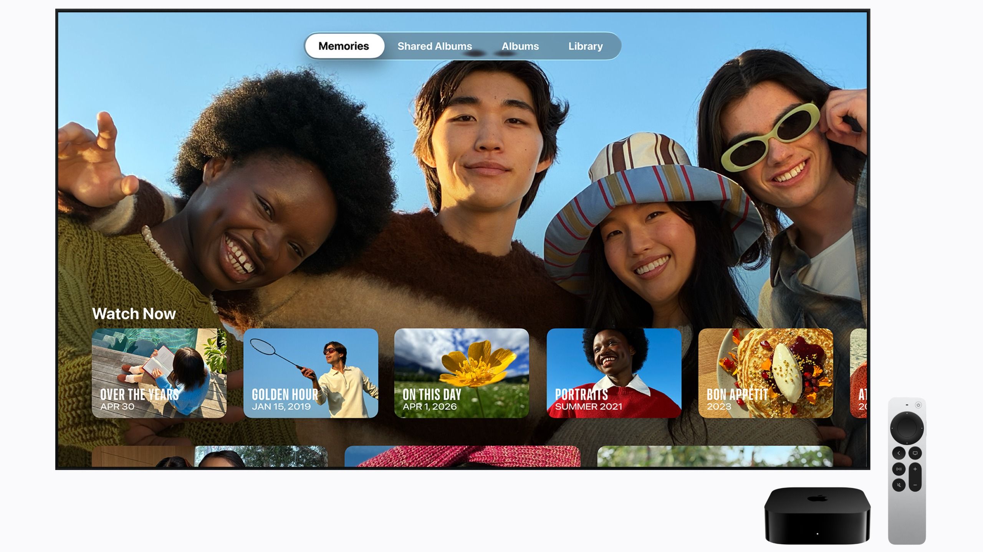This screenshot has height=552, width=983.
Task: Tap the remote's volume up plus
Action: pos(915,469)
